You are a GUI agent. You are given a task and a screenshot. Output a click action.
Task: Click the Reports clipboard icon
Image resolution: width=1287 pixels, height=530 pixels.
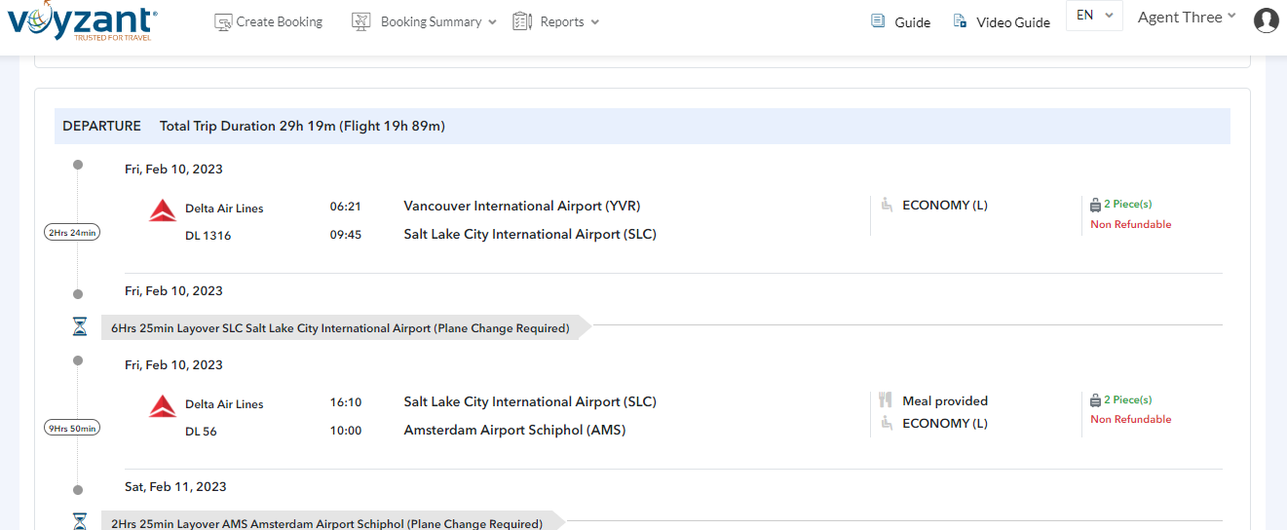point(522,21)
